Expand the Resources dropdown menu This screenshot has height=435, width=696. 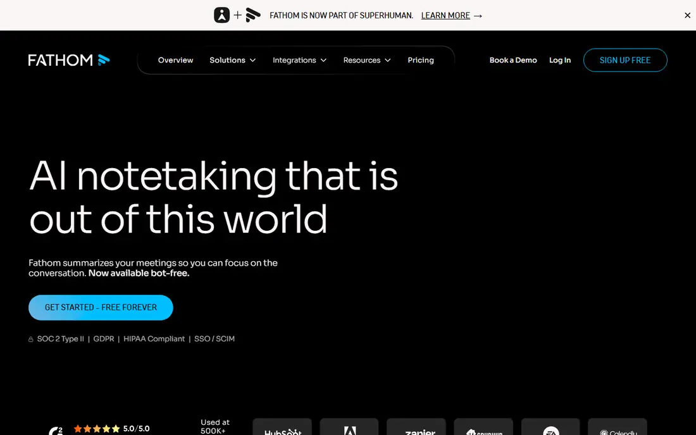click(367, 60)
